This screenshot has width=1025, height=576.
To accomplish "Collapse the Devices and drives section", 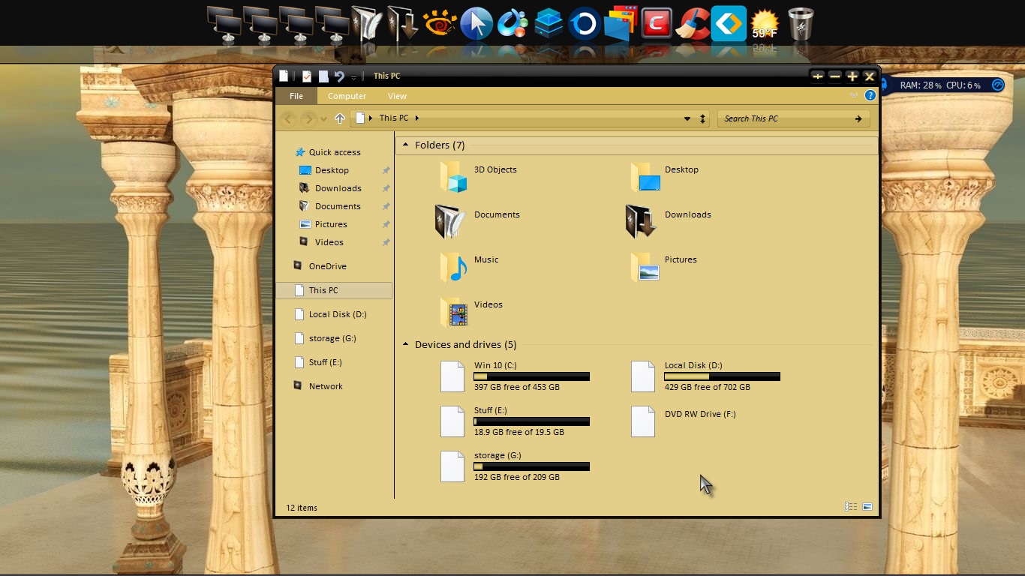I will 406,344.
